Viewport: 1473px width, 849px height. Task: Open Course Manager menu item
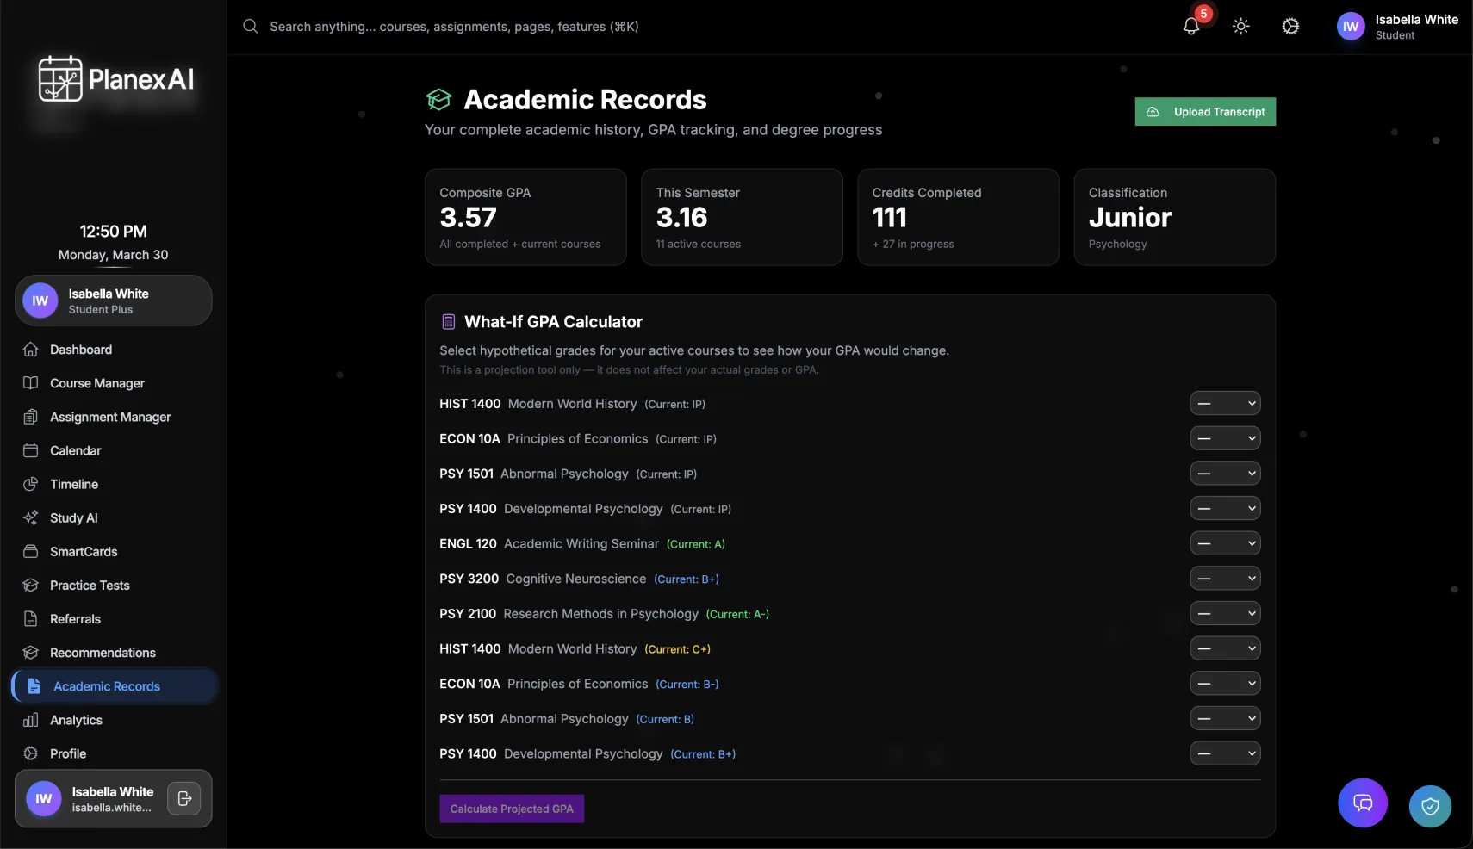[x=113, y=383]
